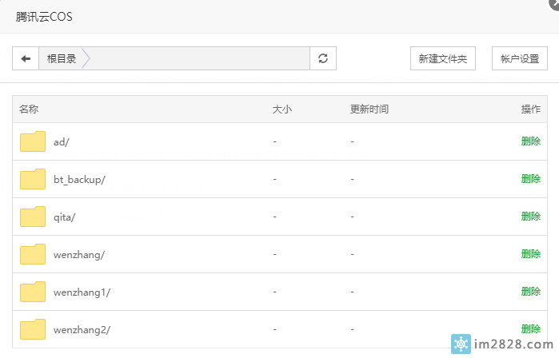Open the bt_backup/ folder icon
The width and height of the screenshot is (559, 358).
(33, 179)
